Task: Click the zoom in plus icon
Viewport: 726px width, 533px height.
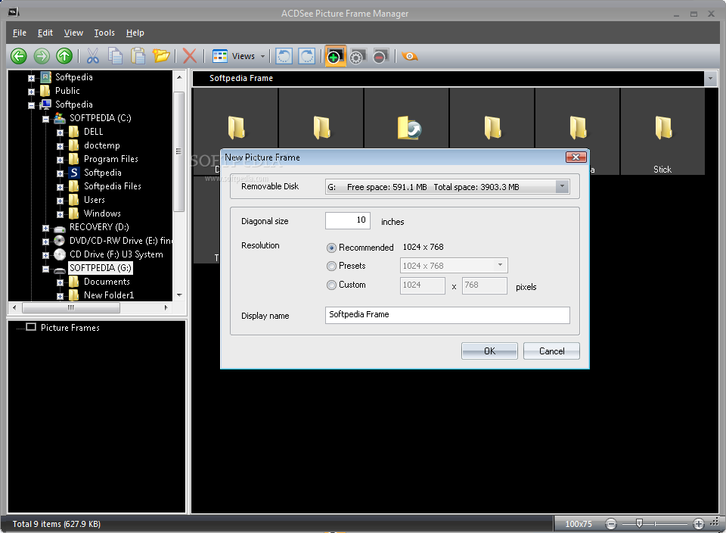Action: coord(698,524)
